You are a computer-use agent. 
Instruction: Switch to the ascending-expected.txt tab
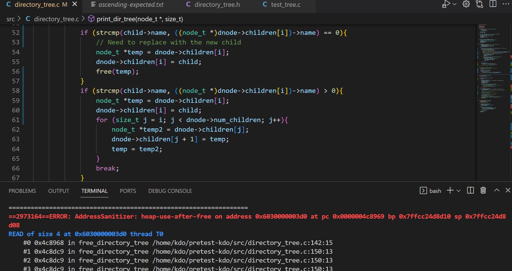click(131, 5)
